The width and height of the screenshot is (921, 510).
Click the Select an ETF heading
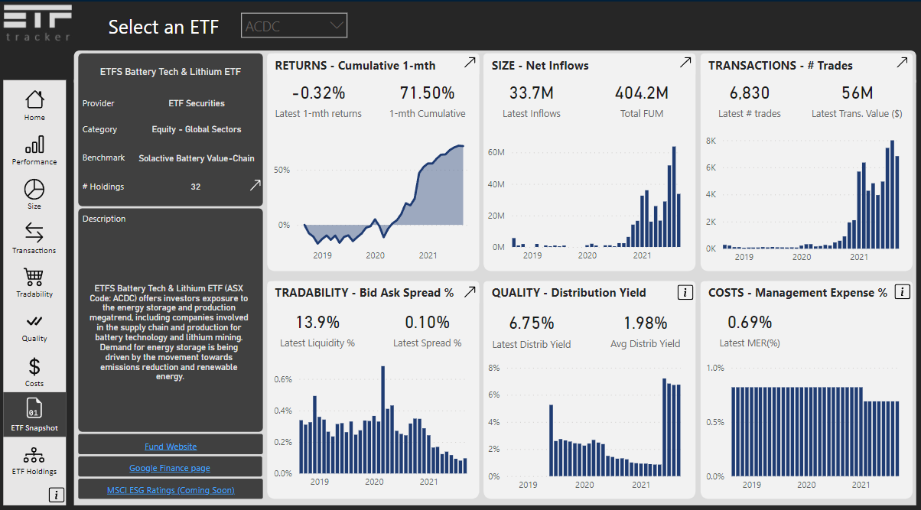click(164, 27)
